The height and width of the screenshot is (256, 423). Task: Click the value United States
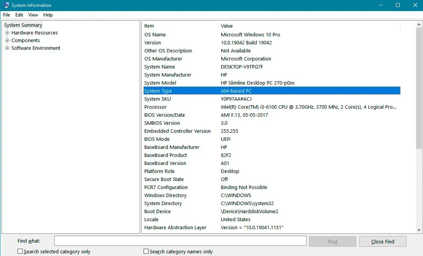click(x=235, y=219)
